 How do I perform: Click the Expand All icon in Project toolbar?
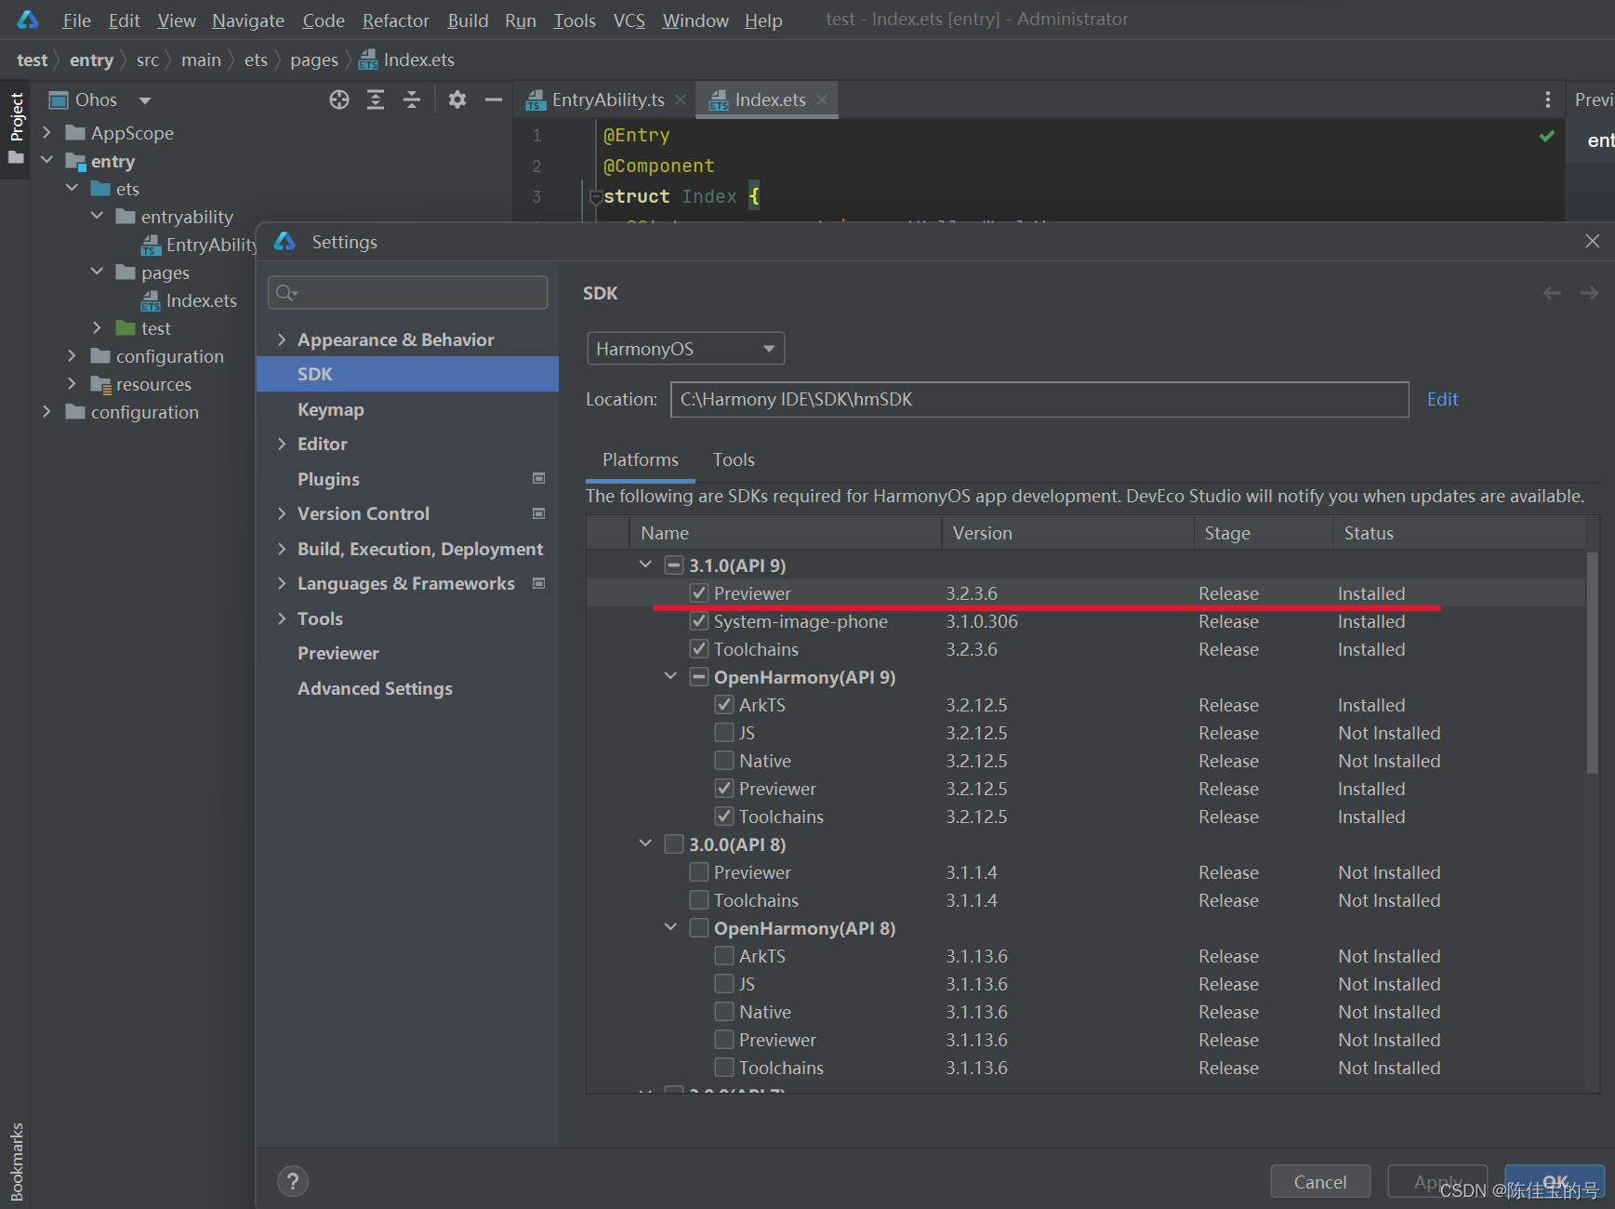point(376,100)
